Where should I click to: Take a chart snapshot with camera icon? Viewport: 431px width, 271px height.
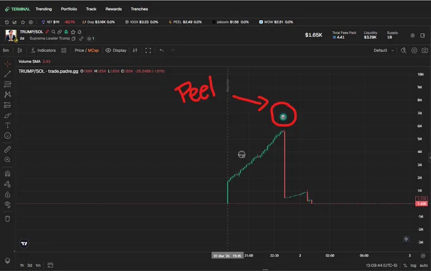click(425, 50)
